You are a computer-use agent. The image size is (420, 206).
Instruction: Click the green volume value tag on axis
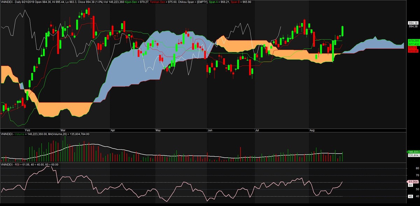tap(413, 152)
